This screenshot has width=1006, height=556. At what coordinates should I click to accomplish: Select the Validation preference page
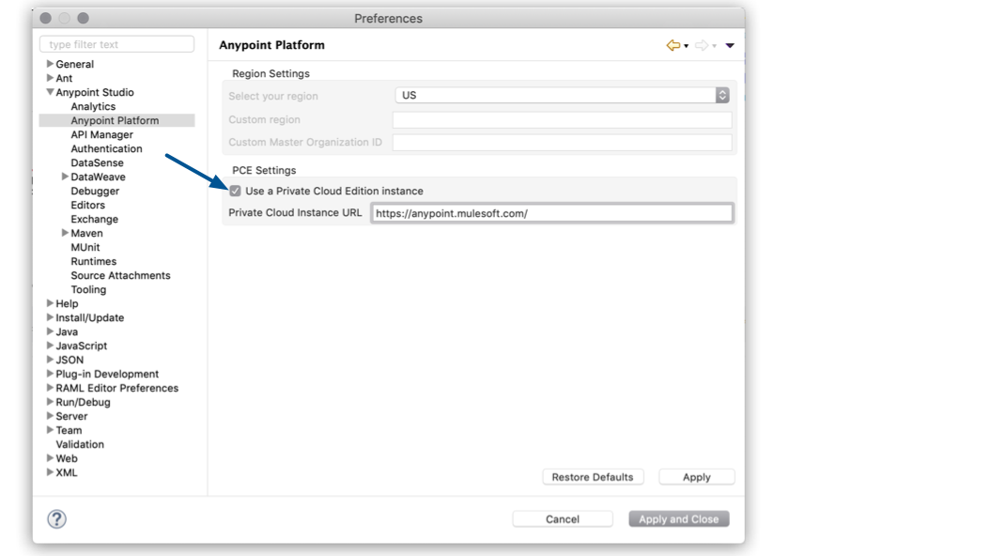(x=79, y=443)
